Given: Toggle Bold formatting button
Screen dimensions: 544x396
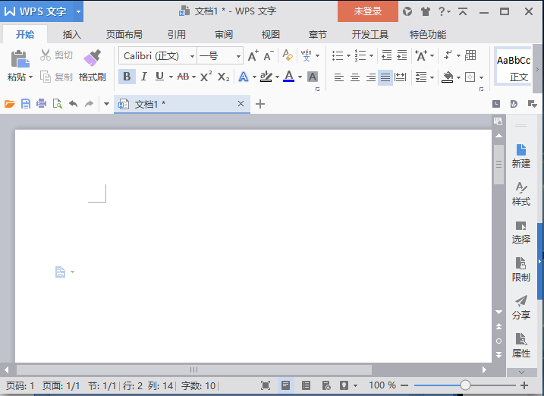Looking at the screenshot, I should coord(127,77).
